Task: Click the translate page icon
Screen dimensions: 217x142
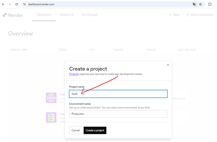Action: 194,4
